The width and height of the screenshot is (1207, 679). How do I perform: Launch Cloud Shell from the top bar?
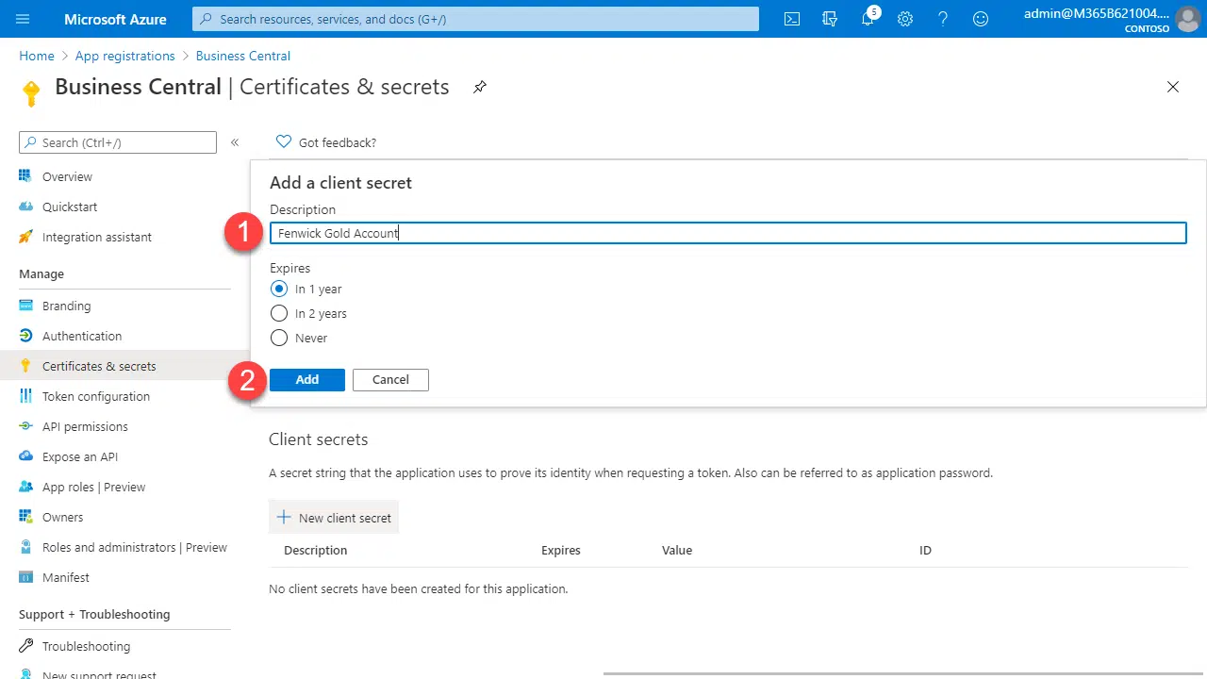[793, 19]
